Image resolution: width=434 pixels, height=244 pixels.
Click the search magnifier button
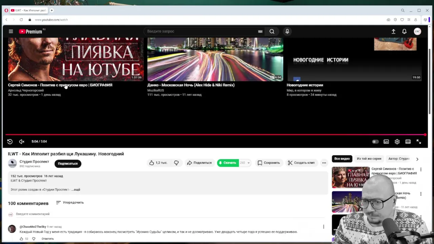coord(272,32)
